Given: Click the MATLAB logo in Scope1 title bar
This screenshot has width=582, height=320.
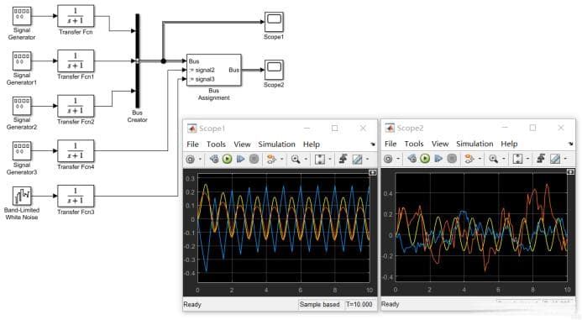Looking at the screenshot, I should tap(191, 128).
